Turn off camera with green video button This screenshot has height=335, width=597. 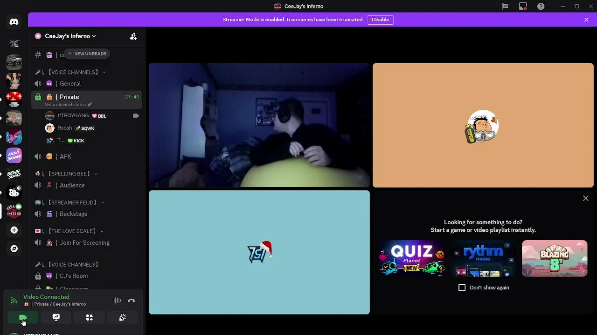pos(23,317)
